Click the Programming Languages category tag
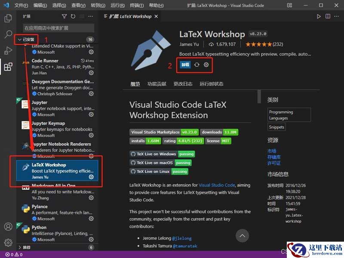The image size is (344, 258). [x=289, y=115]
